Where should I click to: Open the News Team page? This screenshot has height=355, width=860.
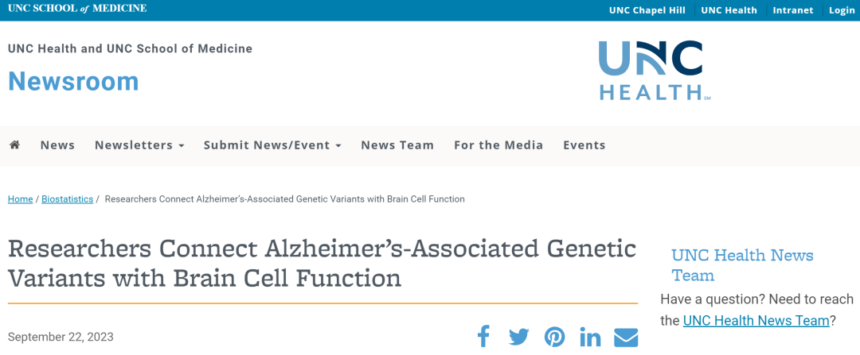397,145
